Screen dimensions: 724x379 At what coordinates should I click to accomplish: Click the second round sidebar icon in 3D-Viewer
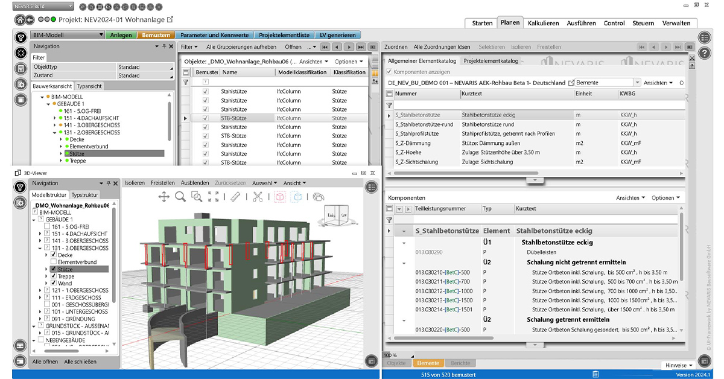[21, 203]
